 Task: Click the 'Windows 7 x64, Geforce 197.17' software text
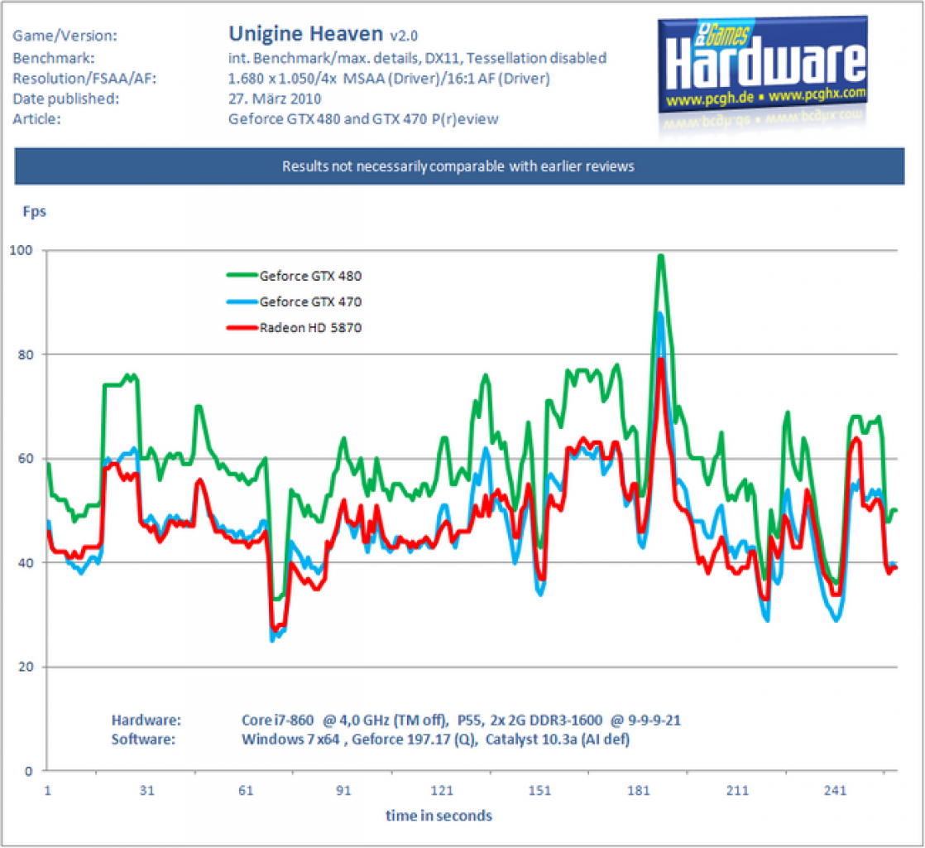tap(435, 740)
